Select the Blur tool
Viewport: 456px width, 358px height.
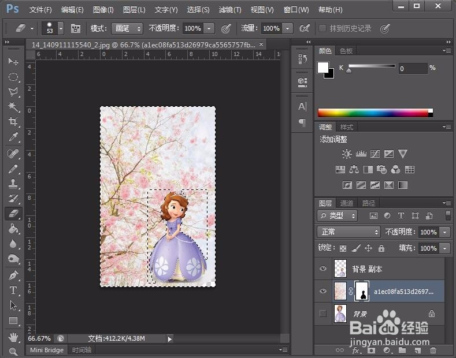[13, 244]
